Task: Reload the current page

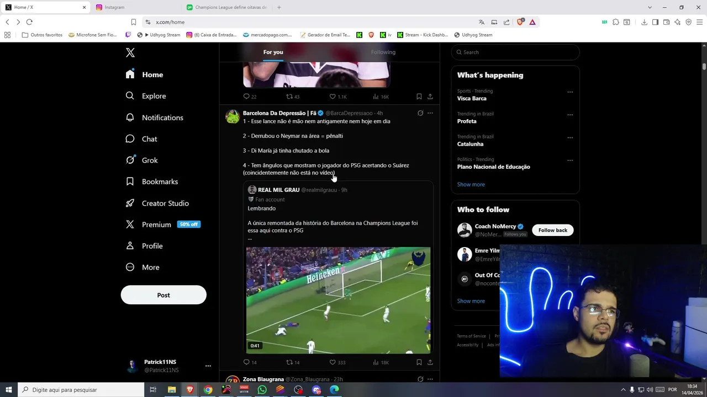Action: [x=29, y=22]
